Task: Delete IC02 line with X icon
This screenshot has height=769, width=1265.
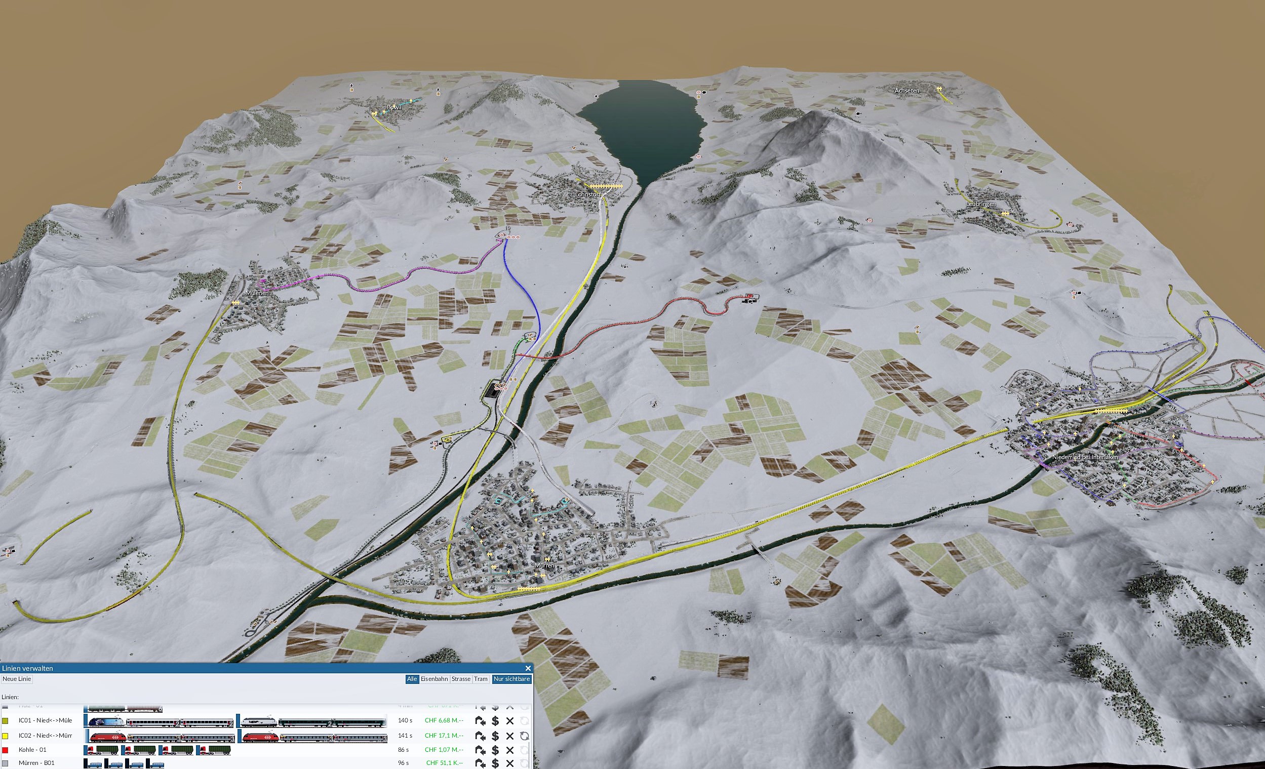Action: (510, 736)
